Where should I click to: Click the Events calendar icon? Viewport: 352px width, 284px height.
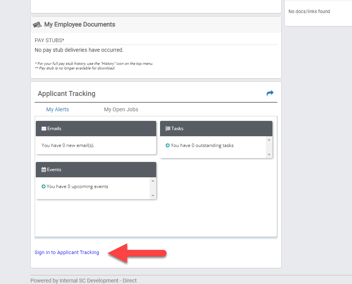pos(43,170)
